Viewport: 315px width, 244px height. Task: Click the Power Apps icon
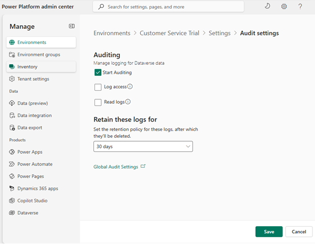tap(12, 152)
